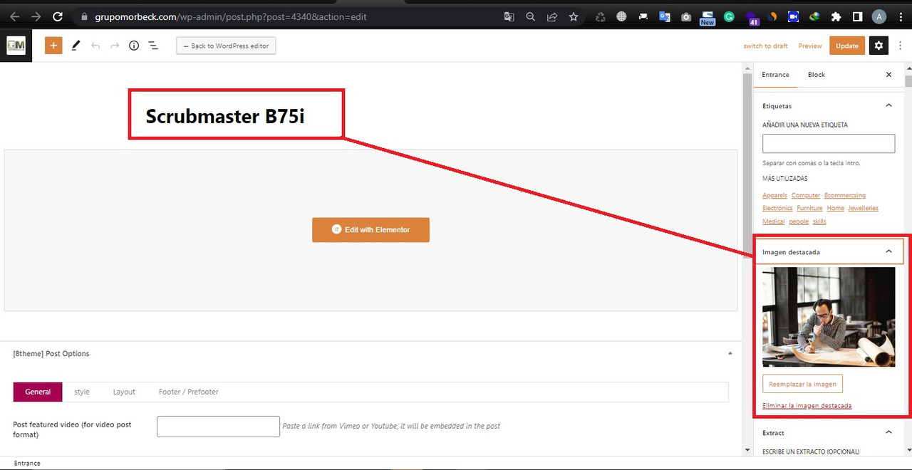Click the GM site logo
Image resolution: width=912 pixels, height=470 pixels.
coord(16,46)
